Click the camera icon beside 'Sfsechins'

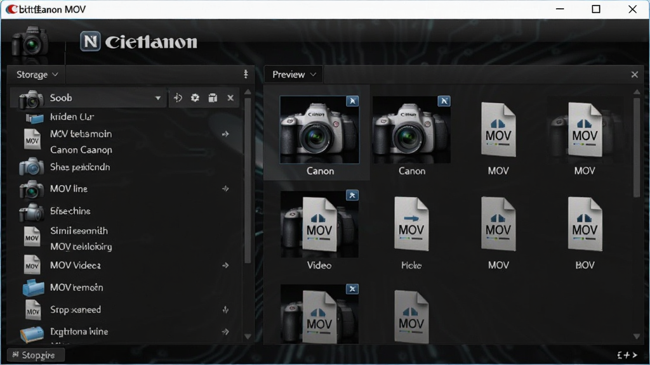tap(31, 212)
